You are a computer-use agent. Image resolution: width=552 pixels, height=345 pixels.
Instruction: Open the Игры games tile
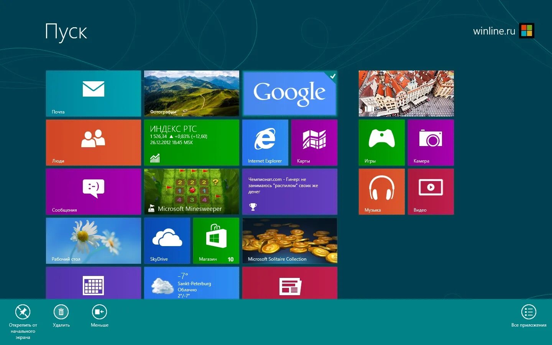[382, 143]
